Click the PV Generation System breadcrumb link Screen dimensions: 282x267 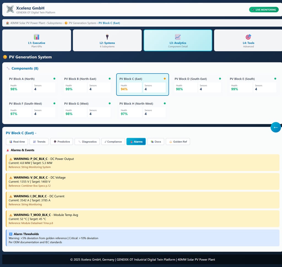tap(82, 23)
